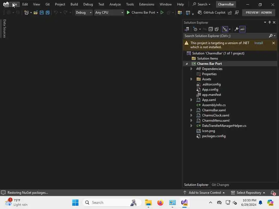Select AssemblyInfo.cs file

[x=214, y=105]
